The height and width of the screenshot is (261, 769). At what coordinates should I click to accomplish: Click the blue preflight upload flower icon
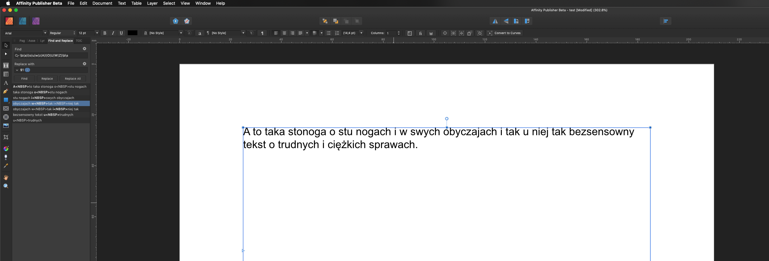(176, 21)
